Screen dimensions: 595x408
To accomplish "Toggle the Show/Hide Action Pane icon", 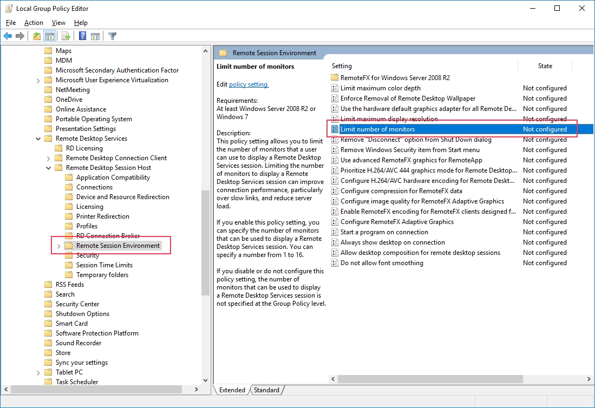I will pos(95,36).
